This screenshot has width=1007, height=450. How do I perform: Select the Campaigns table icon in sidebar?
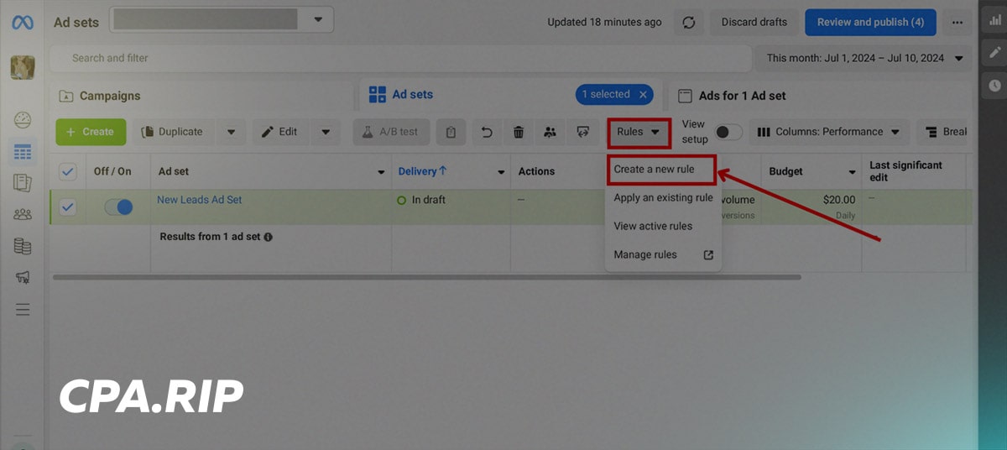[23, 152]
